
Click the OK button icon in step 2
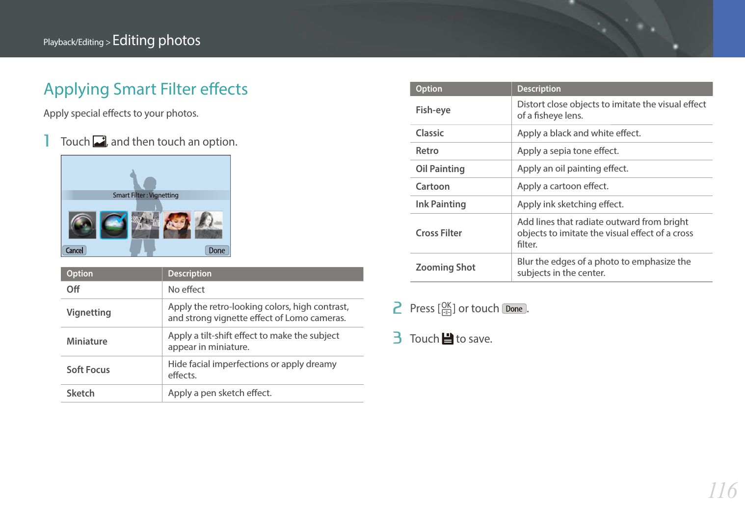click(x=447, y=308)
